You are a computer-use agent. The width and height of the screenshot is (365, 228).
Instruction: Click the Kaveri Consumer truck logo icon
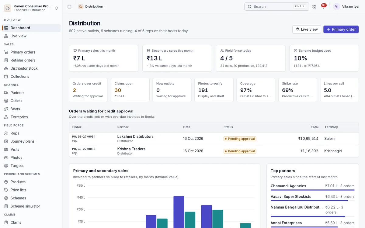point(8,8)
